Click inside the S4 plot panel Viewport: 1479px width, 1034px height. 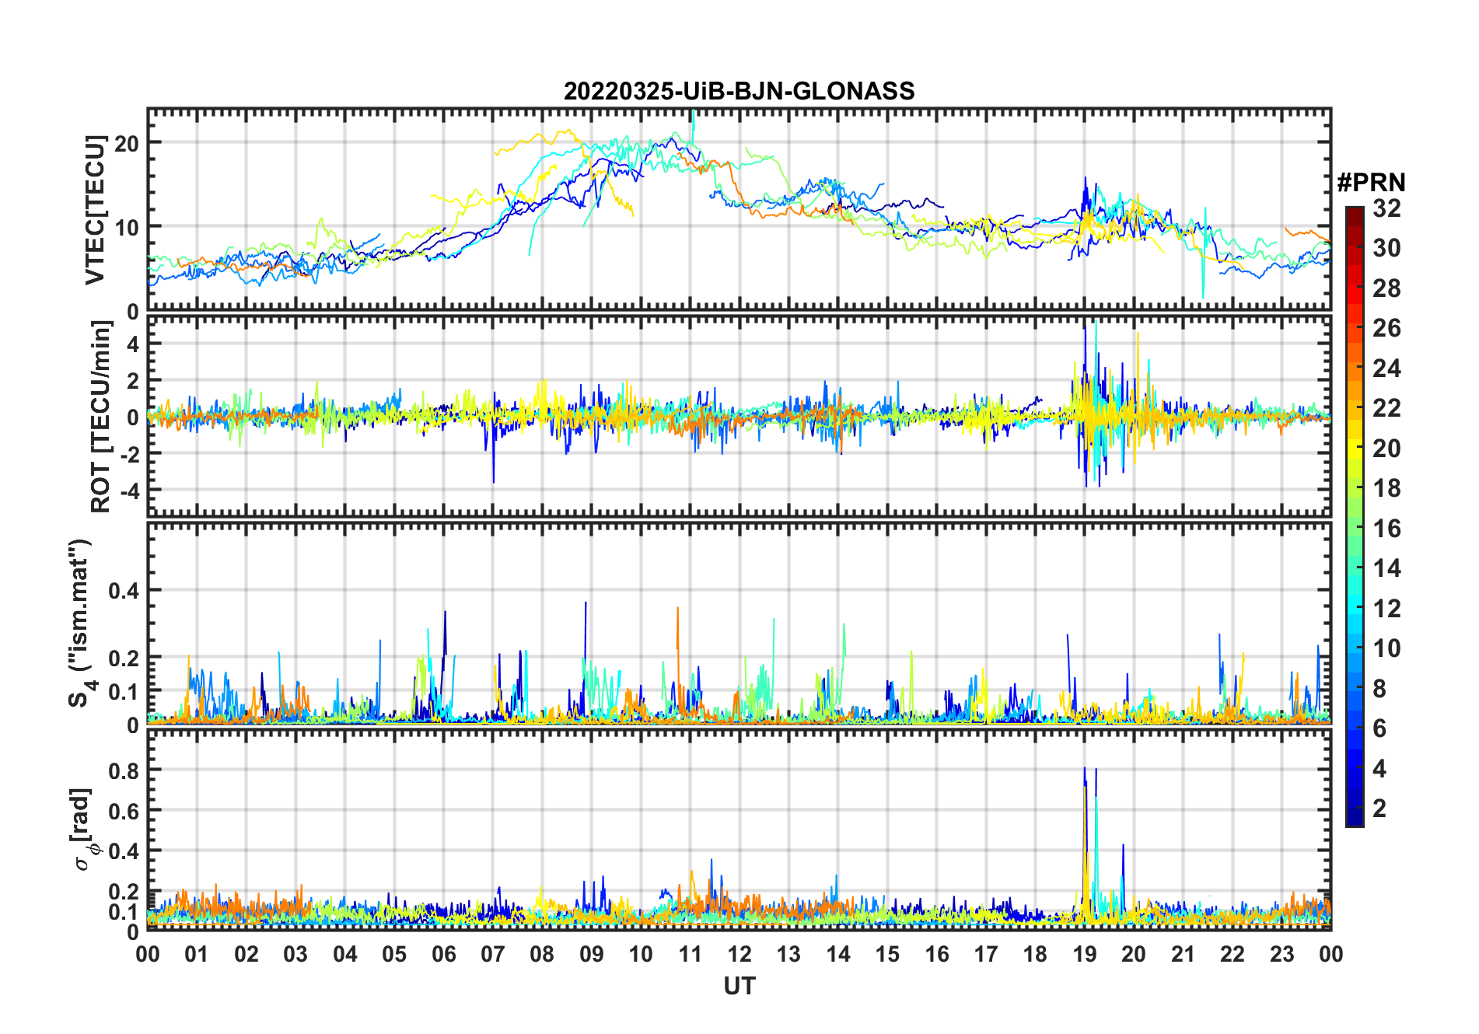[739, 623]
